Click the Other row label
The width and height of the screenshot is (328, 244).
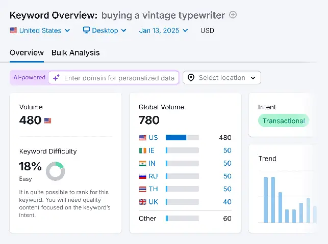pos(147,219)
